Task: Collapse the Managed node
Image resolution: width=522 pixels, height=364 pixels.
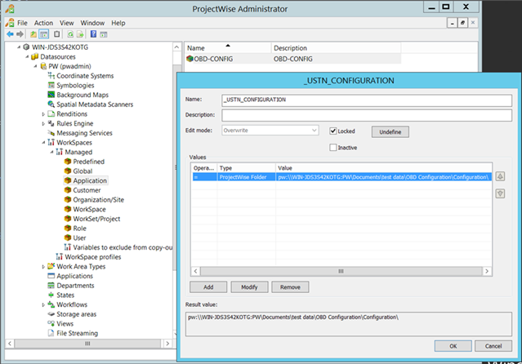Action: [51, 152]
